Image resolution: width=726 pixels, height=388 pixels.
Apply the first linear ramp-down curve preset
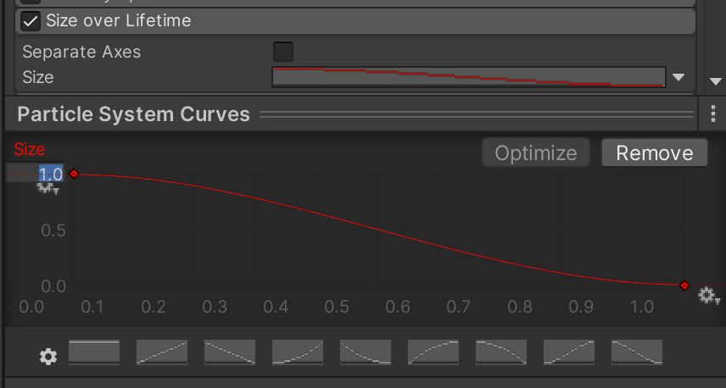click(x=230, y=352)
